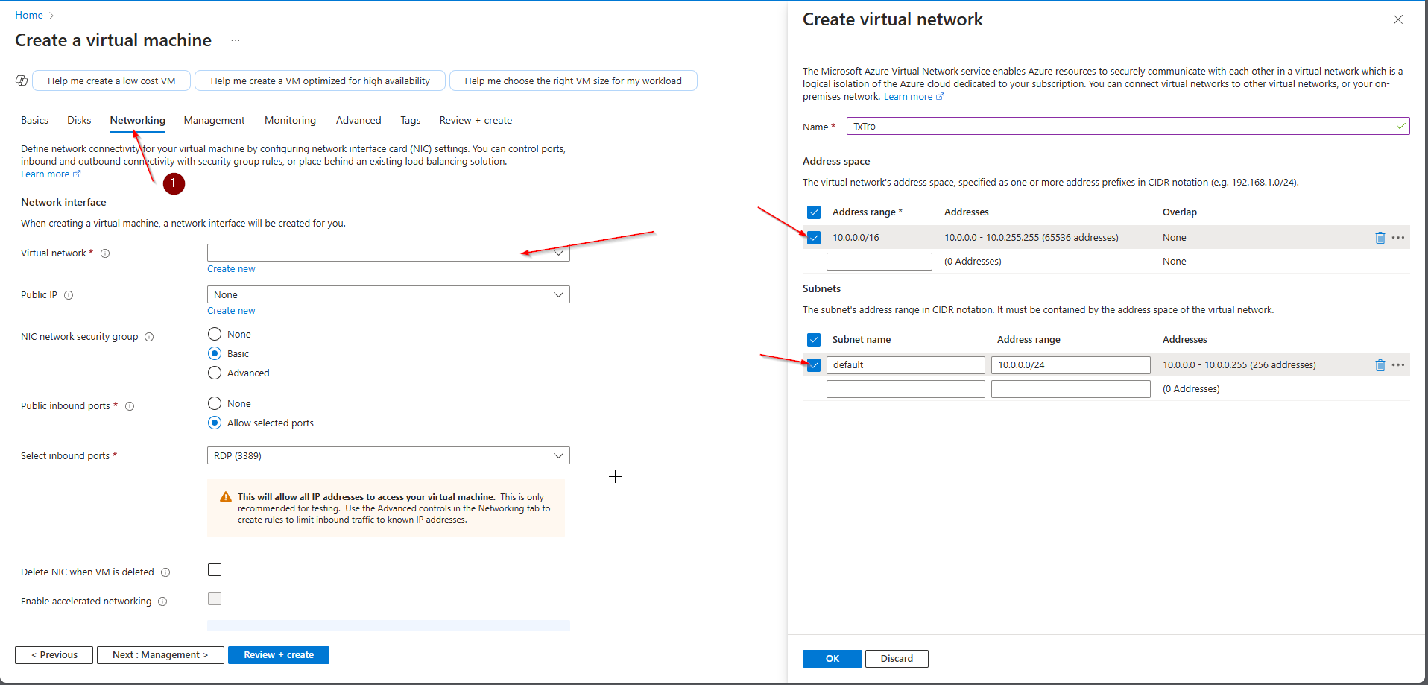The image size is (1428, 685).
Task: Show info tooltip for Public IP
Action: [69, 295]
